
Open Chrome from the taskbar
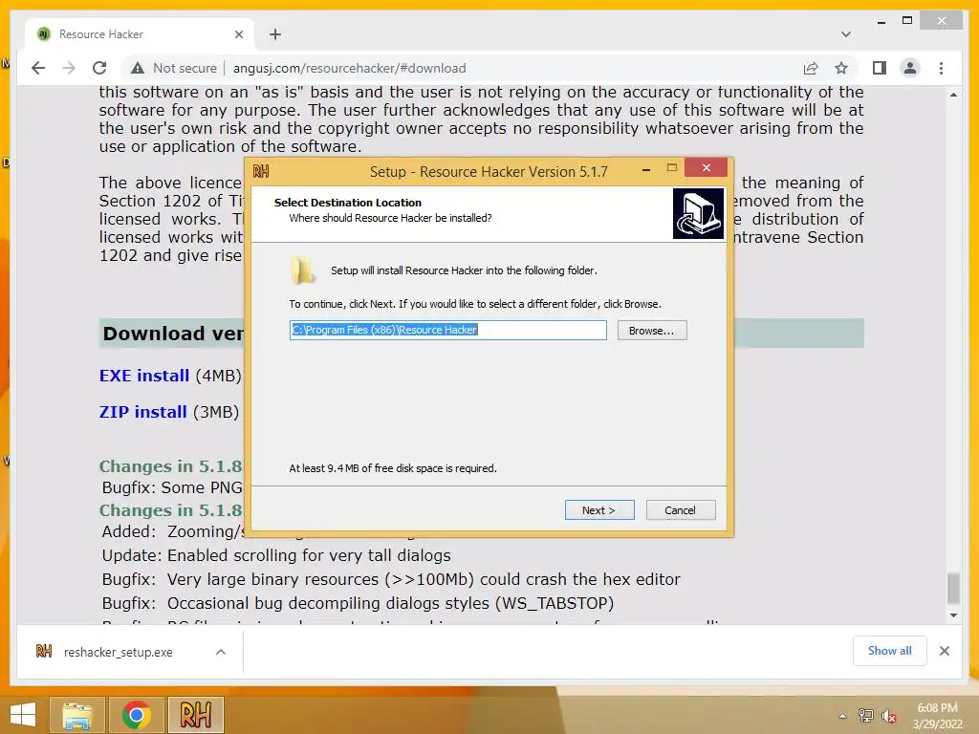pos(136,715)
